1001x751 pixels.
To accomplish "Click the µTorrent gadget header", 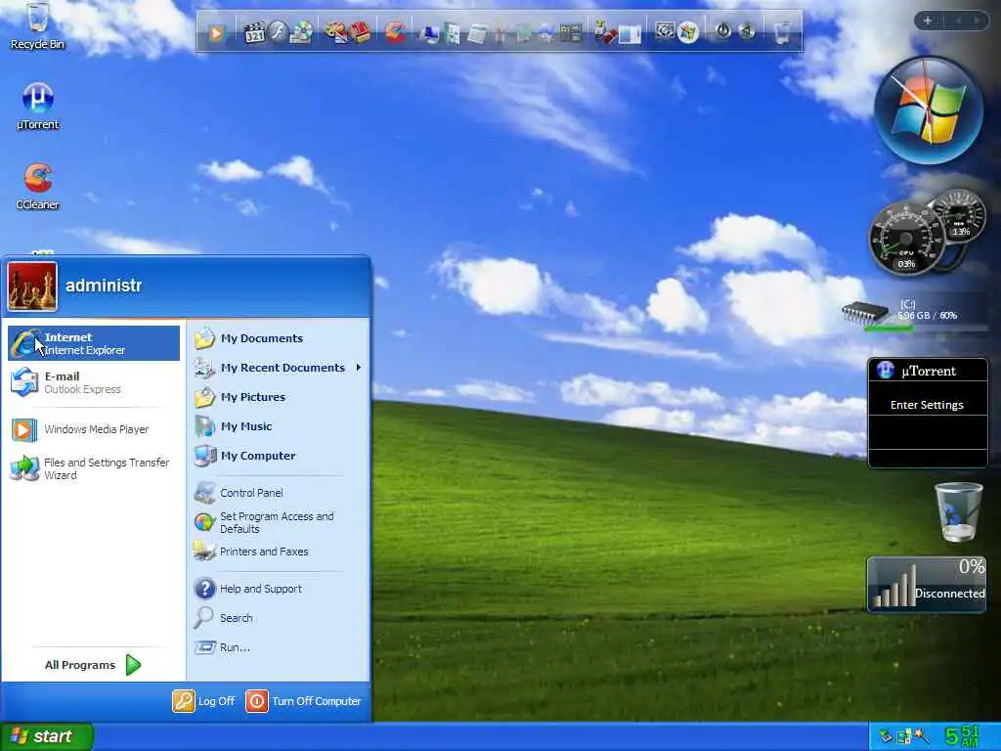I will click(928, 371).
